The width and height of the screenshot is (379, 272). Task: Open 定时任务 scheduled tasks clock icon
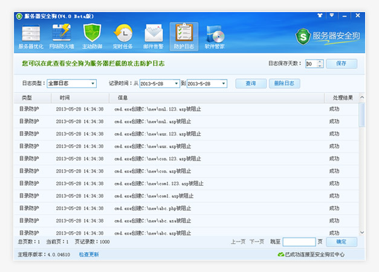click(123, 36)
